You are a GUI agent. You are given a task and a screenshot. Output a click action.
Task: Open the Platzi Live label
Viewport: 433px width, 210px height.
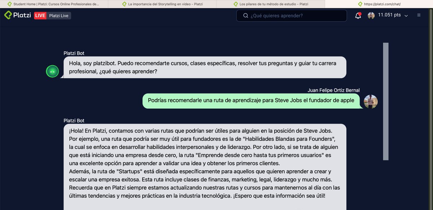pos(59,16)
